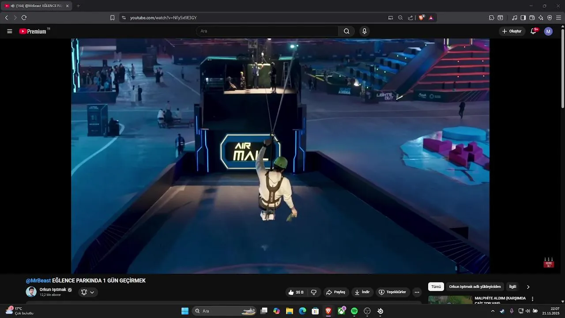Screen dimensions: 565x318
Task: Open Brave Rewards triangle icon
Action: click(431, 18)
